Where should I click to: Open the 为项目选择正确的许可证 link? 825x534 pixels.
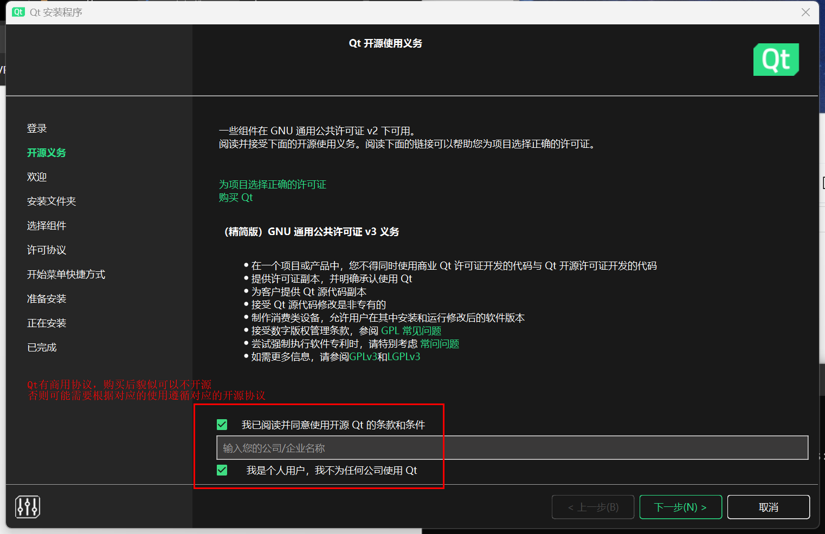272,185
